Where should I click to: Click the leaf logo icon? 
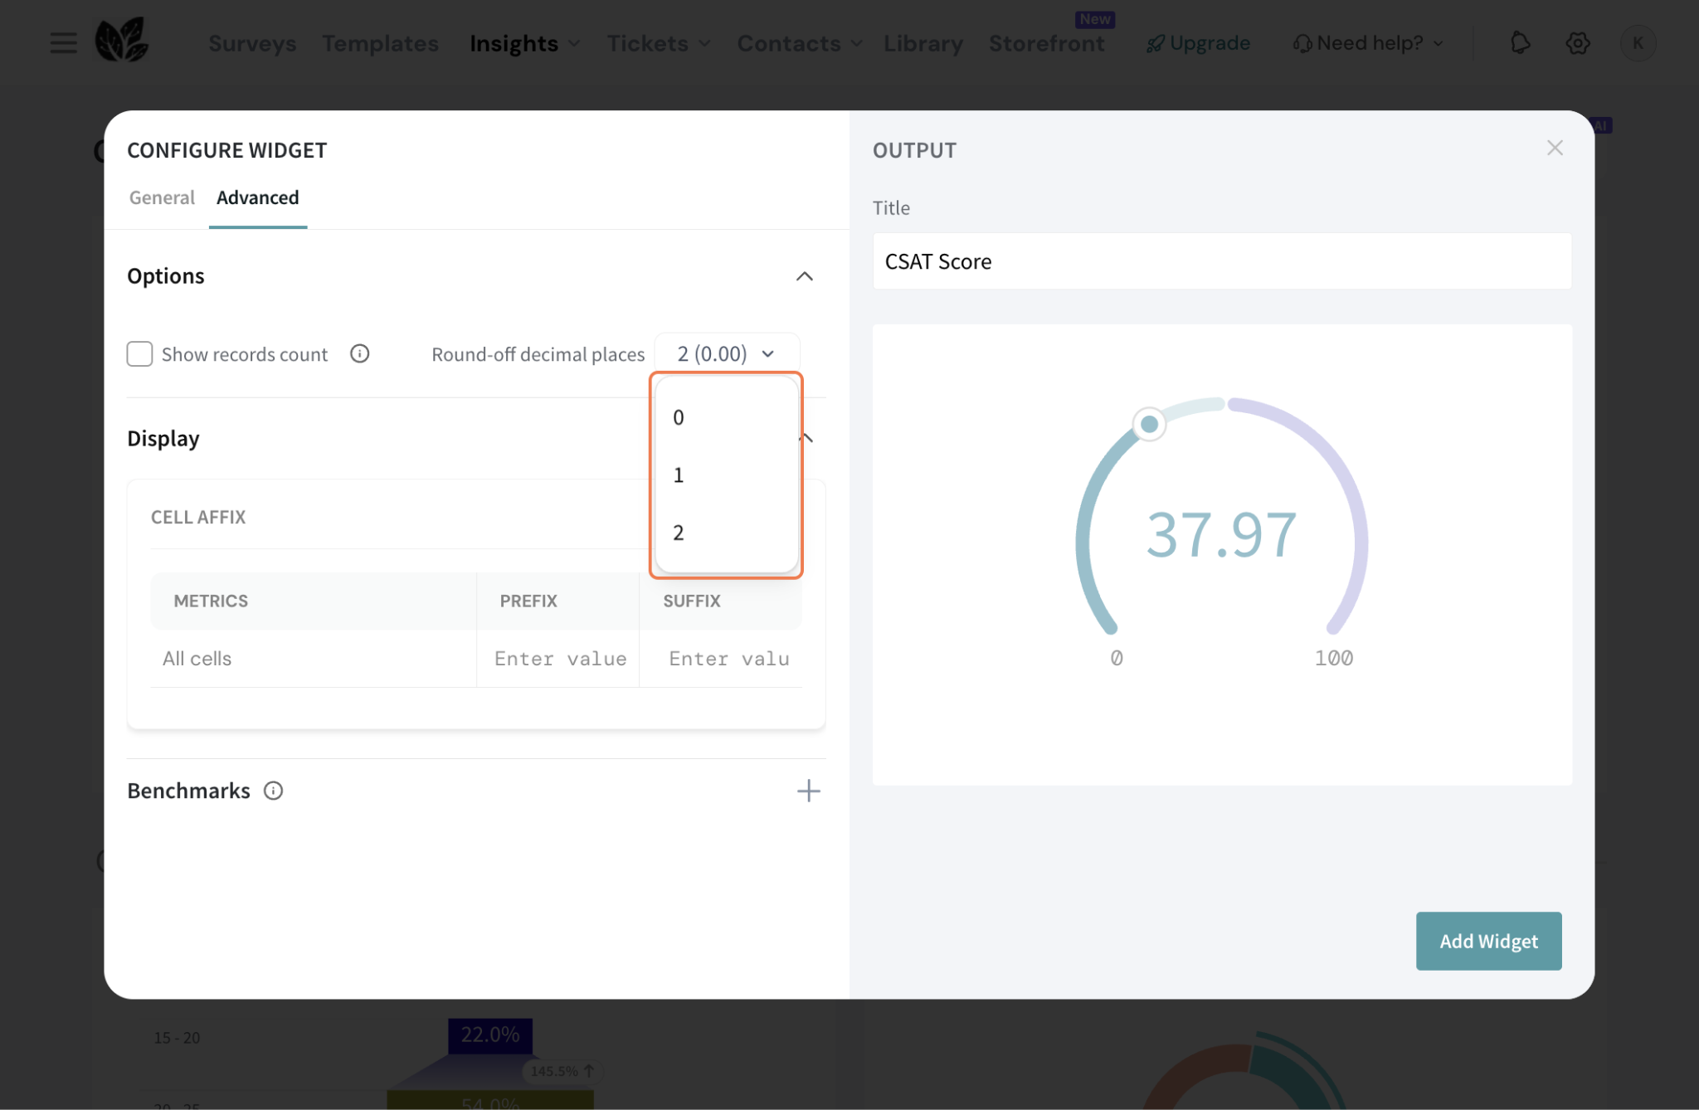[x=121, y=41]
